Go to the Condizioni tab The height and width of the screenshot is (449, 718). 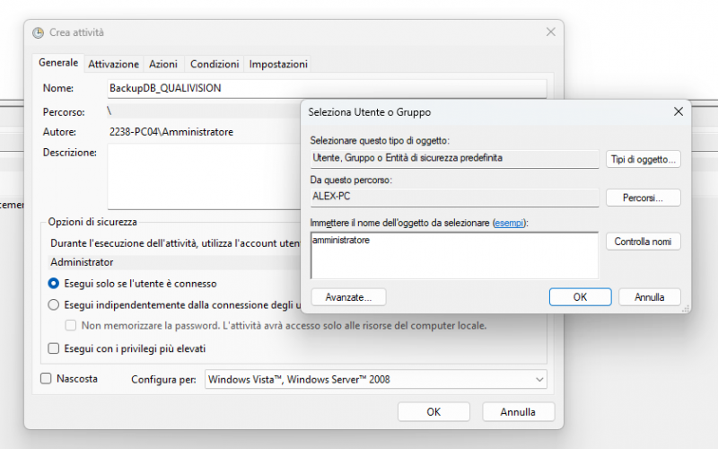[215, 65]
